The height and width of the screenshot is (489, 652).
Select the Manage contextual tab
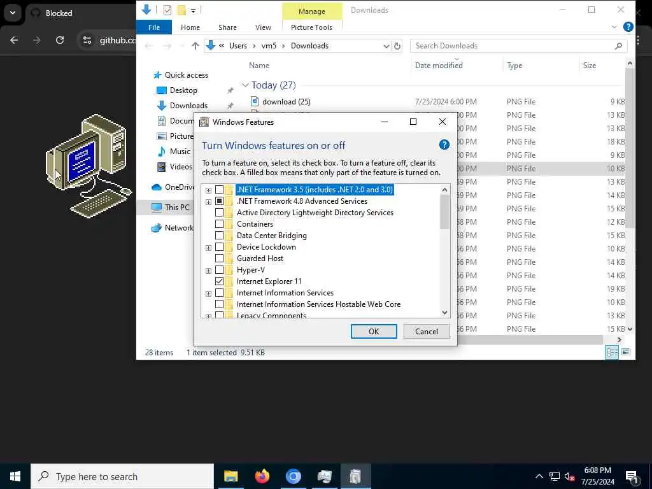(312, 11)
